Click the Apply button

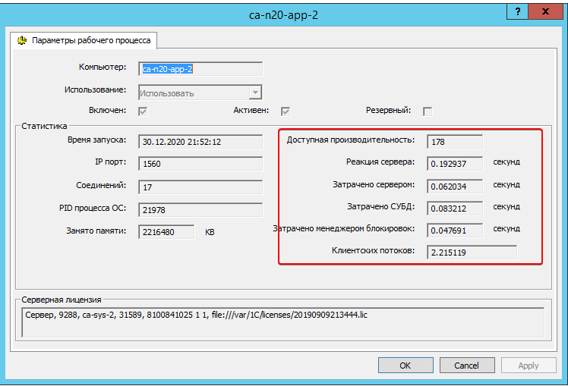click(x=529, y=366)
